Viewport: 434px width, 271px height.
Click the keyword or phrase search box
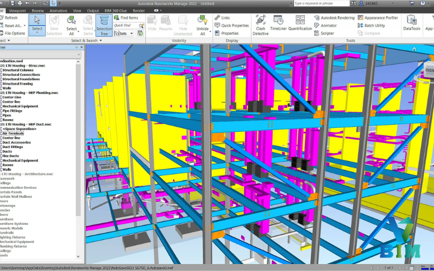321,3
